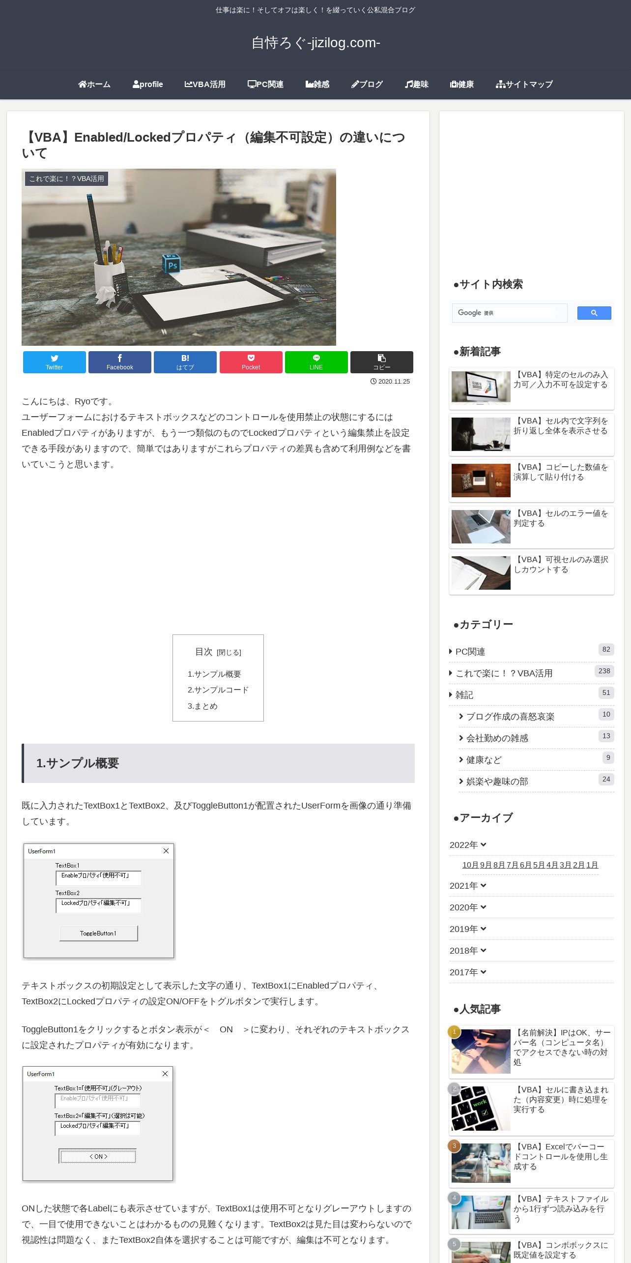631x1263 pixels.
Task: Expand the 2019年 archive
Action: click(468, 929)
